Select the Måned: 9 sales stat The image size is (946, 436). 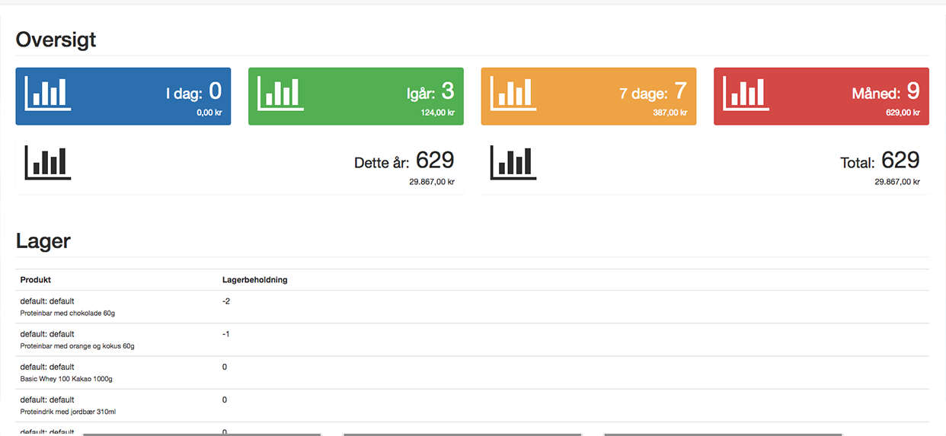click(x=885, y=93)
